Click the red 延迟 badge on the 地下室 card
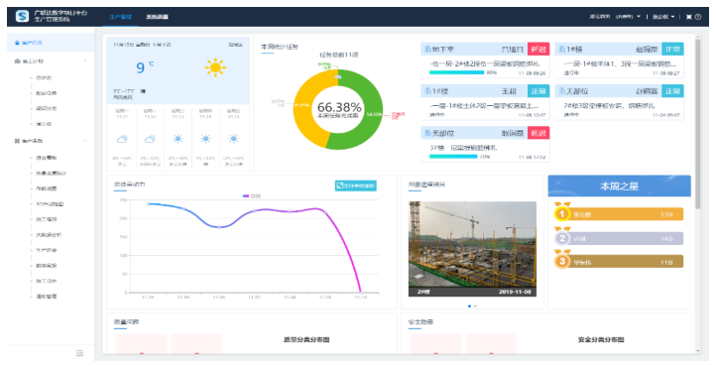The width and height of the screenshot is (716, 366). click(x=538, y=49)
